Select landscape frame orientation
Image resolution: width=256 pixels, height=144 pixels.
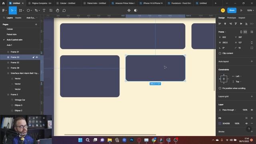(245, 32)
